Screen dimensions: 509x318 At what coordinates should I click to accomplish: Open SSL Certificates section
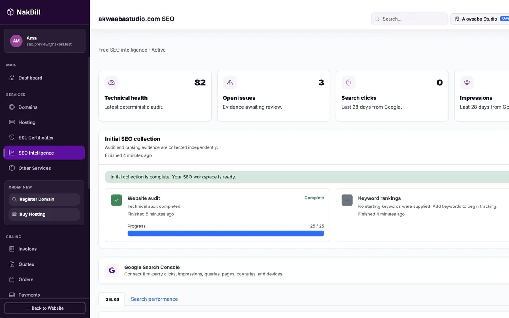pos(45,138)
